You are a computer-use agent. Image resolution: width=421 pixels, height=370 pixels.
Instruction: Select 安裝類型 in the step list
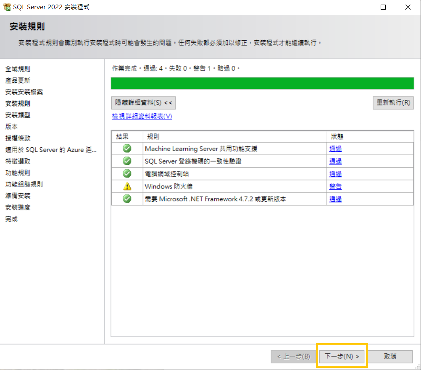pyautogui.click(x=18, y=115)
